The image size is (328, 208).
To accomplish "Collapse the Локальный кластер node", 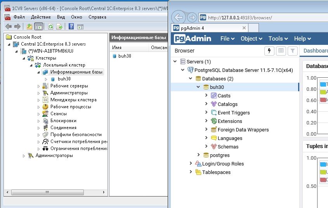I will pos(31,65).
